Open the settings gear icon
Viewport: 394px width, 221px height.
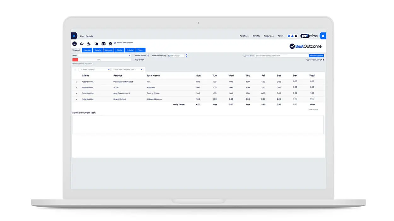[289, 36]
